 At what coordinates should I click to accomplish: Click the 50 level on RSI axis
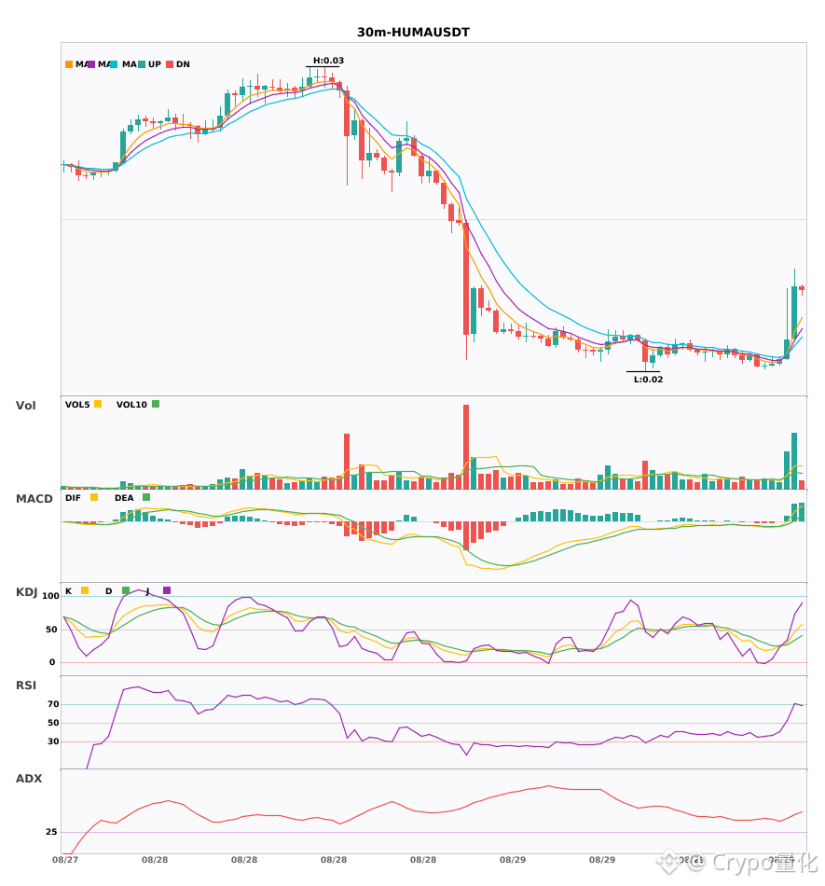(x=53, y=723)
